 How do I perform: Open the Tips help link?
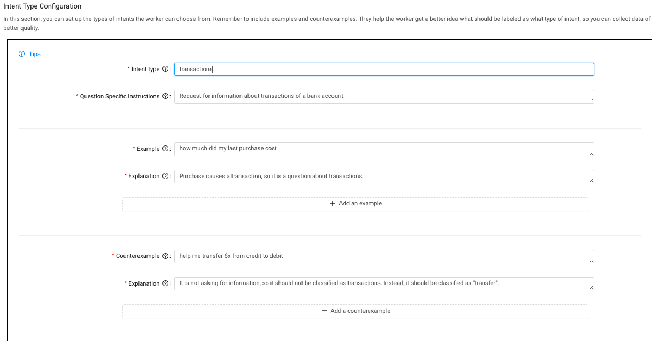point(30,54)
